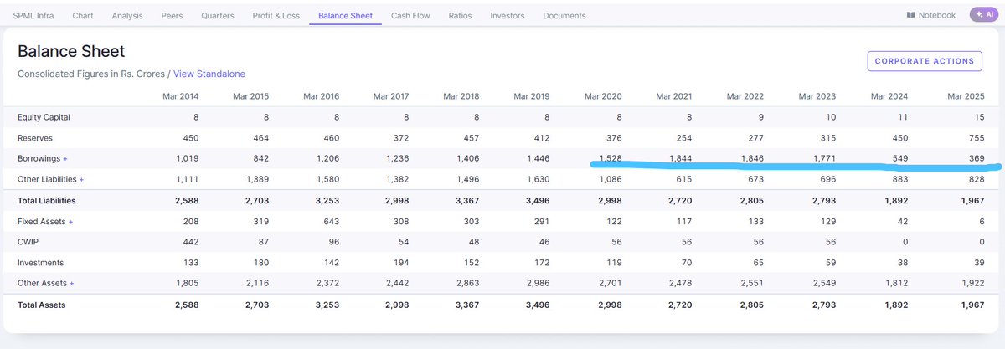Open the Documents tab

(x=564, y=15)
